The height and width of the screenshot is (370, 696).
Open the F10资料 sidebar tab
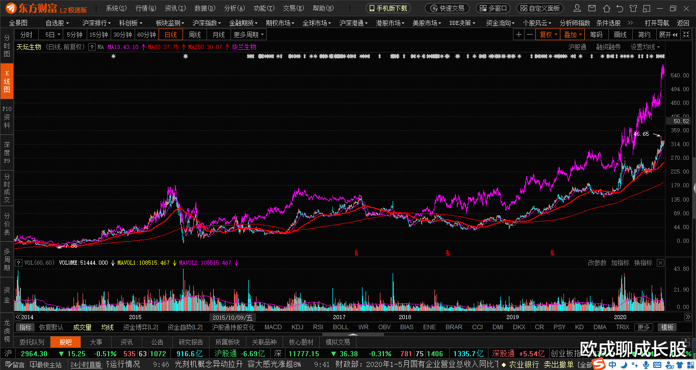[7, 117]
